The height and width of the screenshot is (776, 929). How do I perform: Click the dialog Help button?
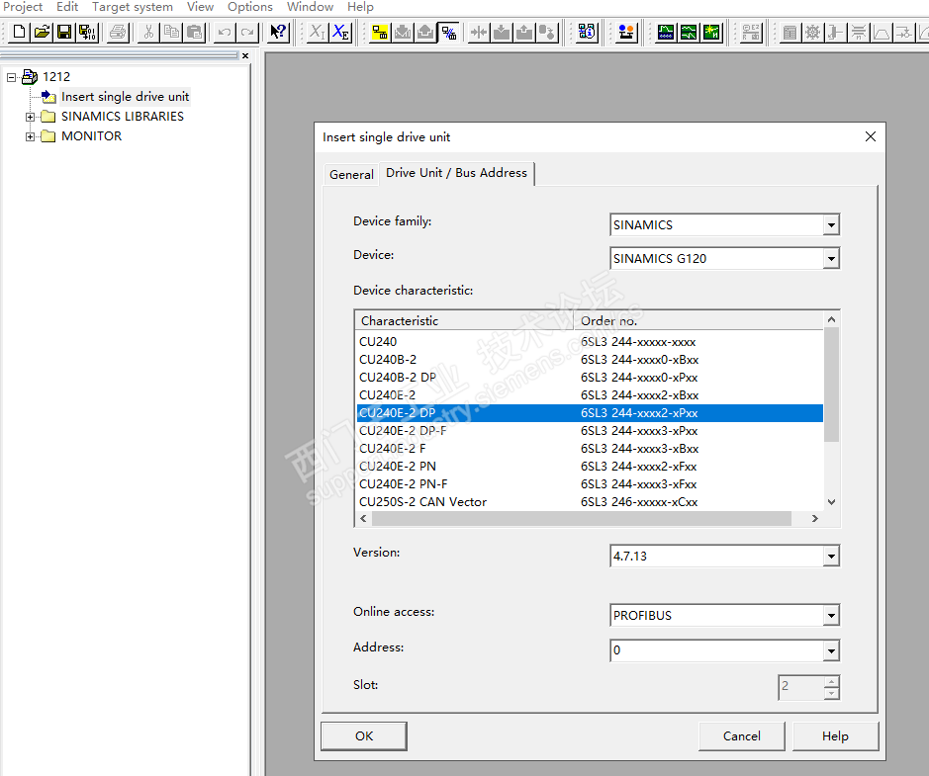(x=835, y=735)
